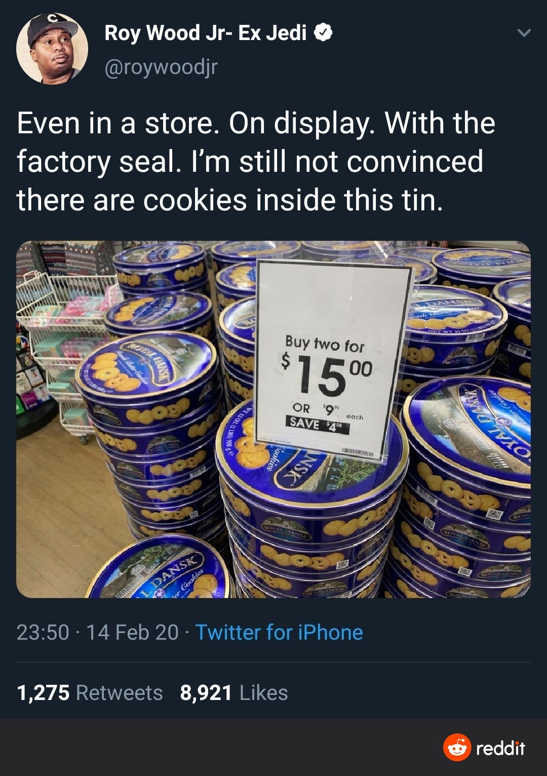Image resolution: width=547 pixels, height=776 pixels.
Task: Open the cookie tins photo
Action: pyautogui.click(x=273, y=419)
